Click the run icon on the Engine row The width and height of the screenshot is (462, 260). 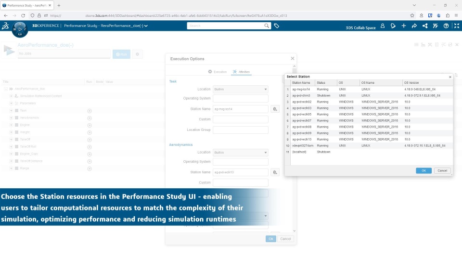click(x=90, y=125)
